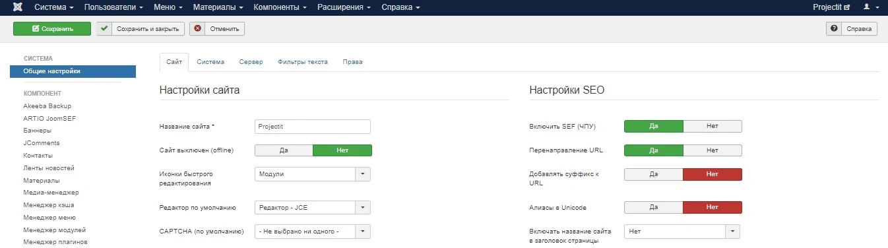Open Контакты in sidebar
The width and height of the screenshot is (888, 248).
pyautogui.click(x=38, y=155)
